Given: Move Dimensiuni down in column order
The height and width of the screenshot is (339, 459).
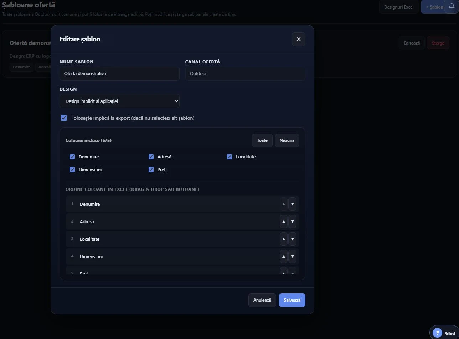Looking at the screenshot, I should point(292,256).
